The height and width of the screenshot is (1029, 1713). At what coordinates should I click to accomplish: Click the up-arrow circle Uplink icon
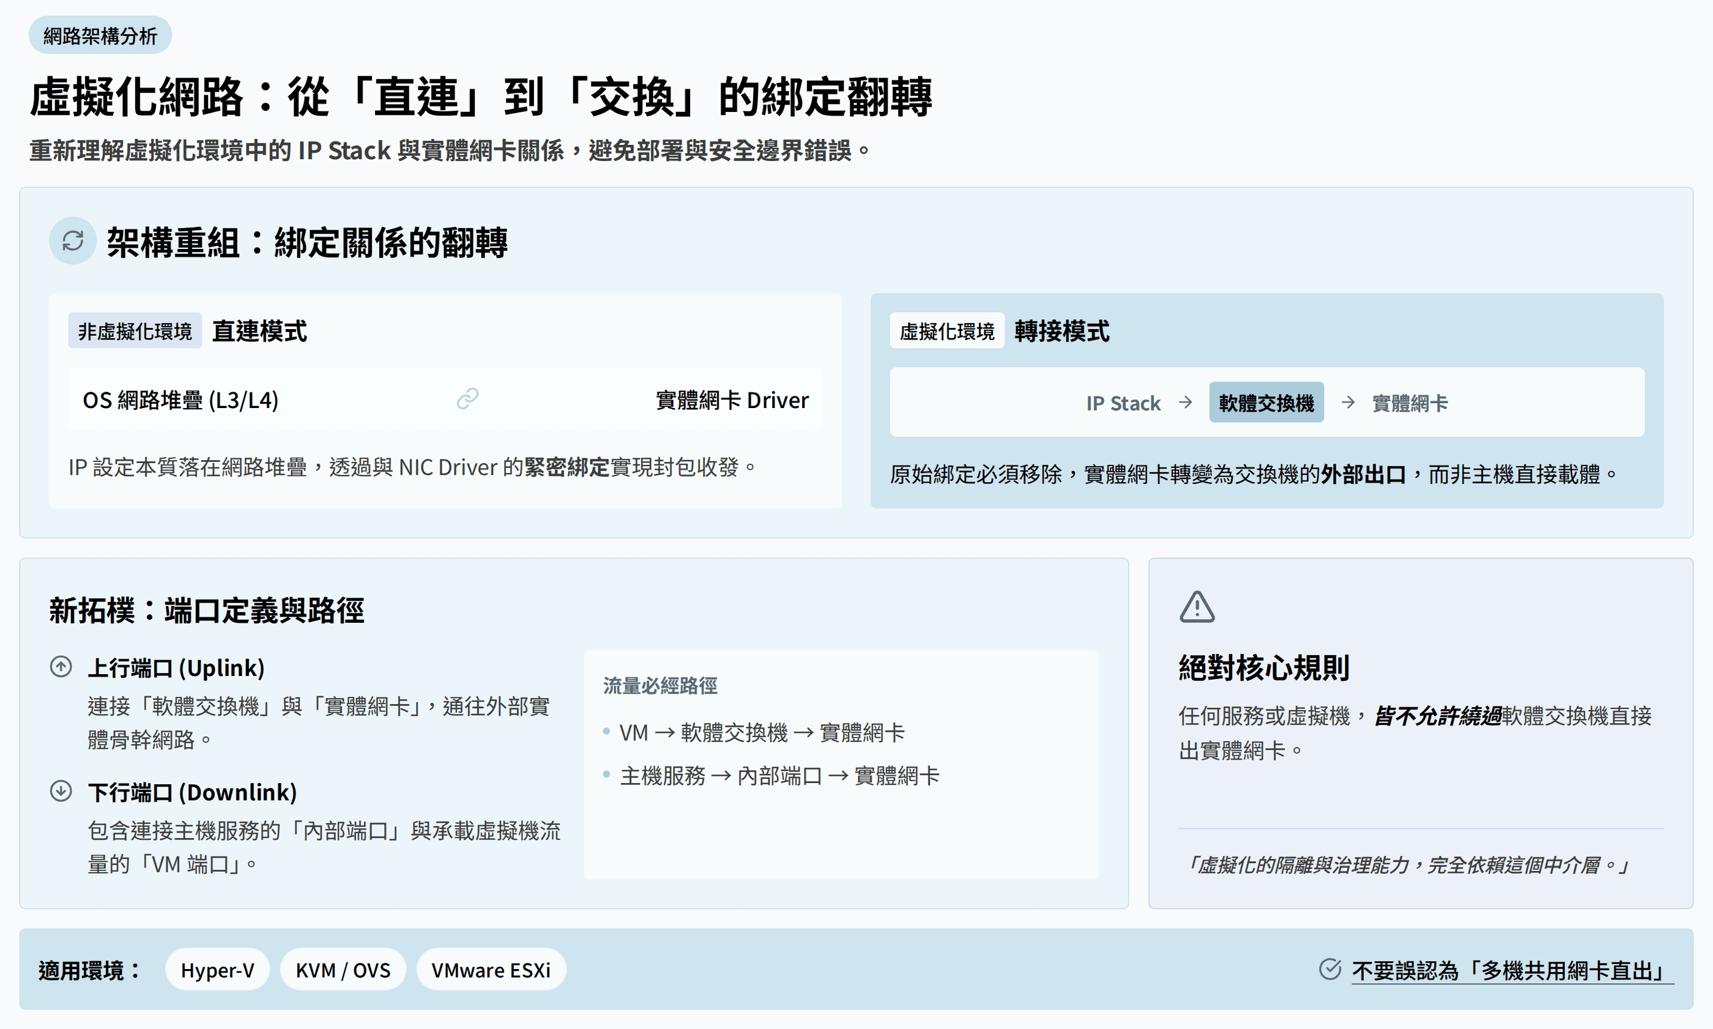pos(61,667)
